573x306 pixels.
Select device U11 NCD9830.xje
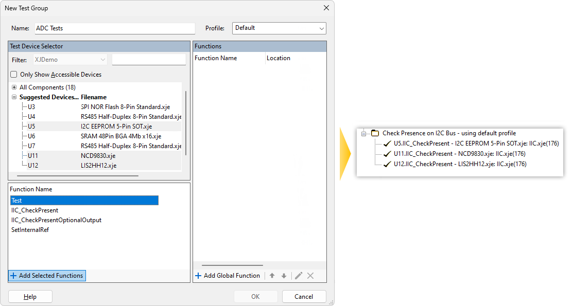point(32,156)
